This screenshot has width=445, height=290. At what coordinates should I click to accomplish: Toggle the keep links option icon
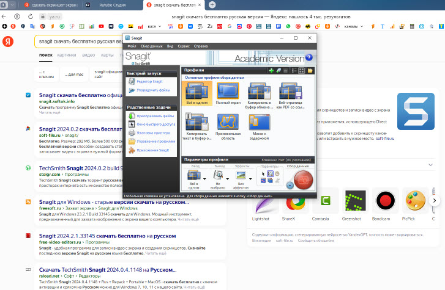[263, 180]
